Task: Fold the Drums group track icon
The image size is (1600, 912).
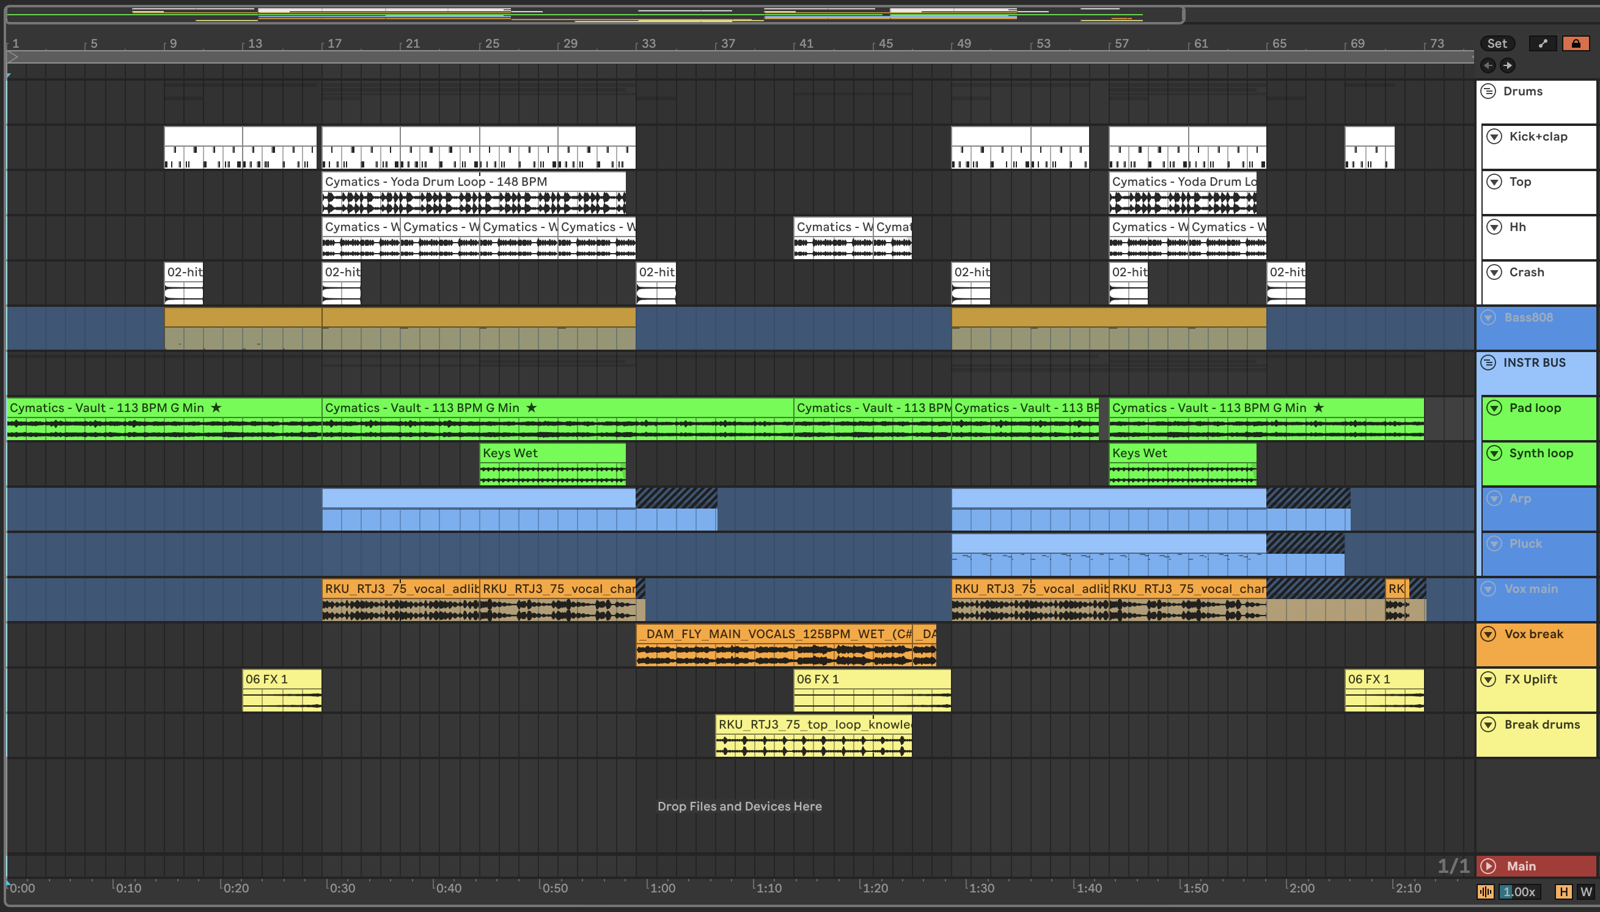Action: tap(1489, 92)
